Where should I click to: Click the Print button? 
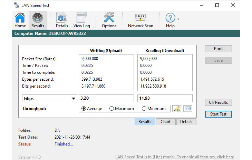click(219, 49)
